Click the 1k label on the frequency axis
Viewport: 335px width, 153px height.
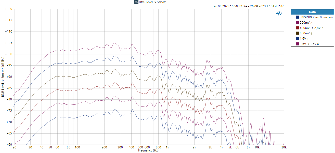pos(167,147)
